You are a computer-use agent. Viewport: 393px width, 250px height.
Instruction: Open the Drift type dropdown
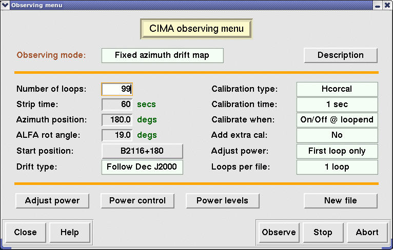pos(142,167)
